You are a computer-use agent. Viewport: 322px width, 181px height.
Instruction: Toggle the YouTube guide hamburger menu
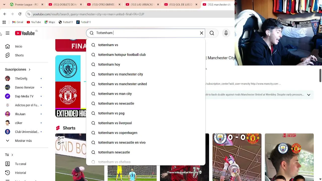pos(8,33)
